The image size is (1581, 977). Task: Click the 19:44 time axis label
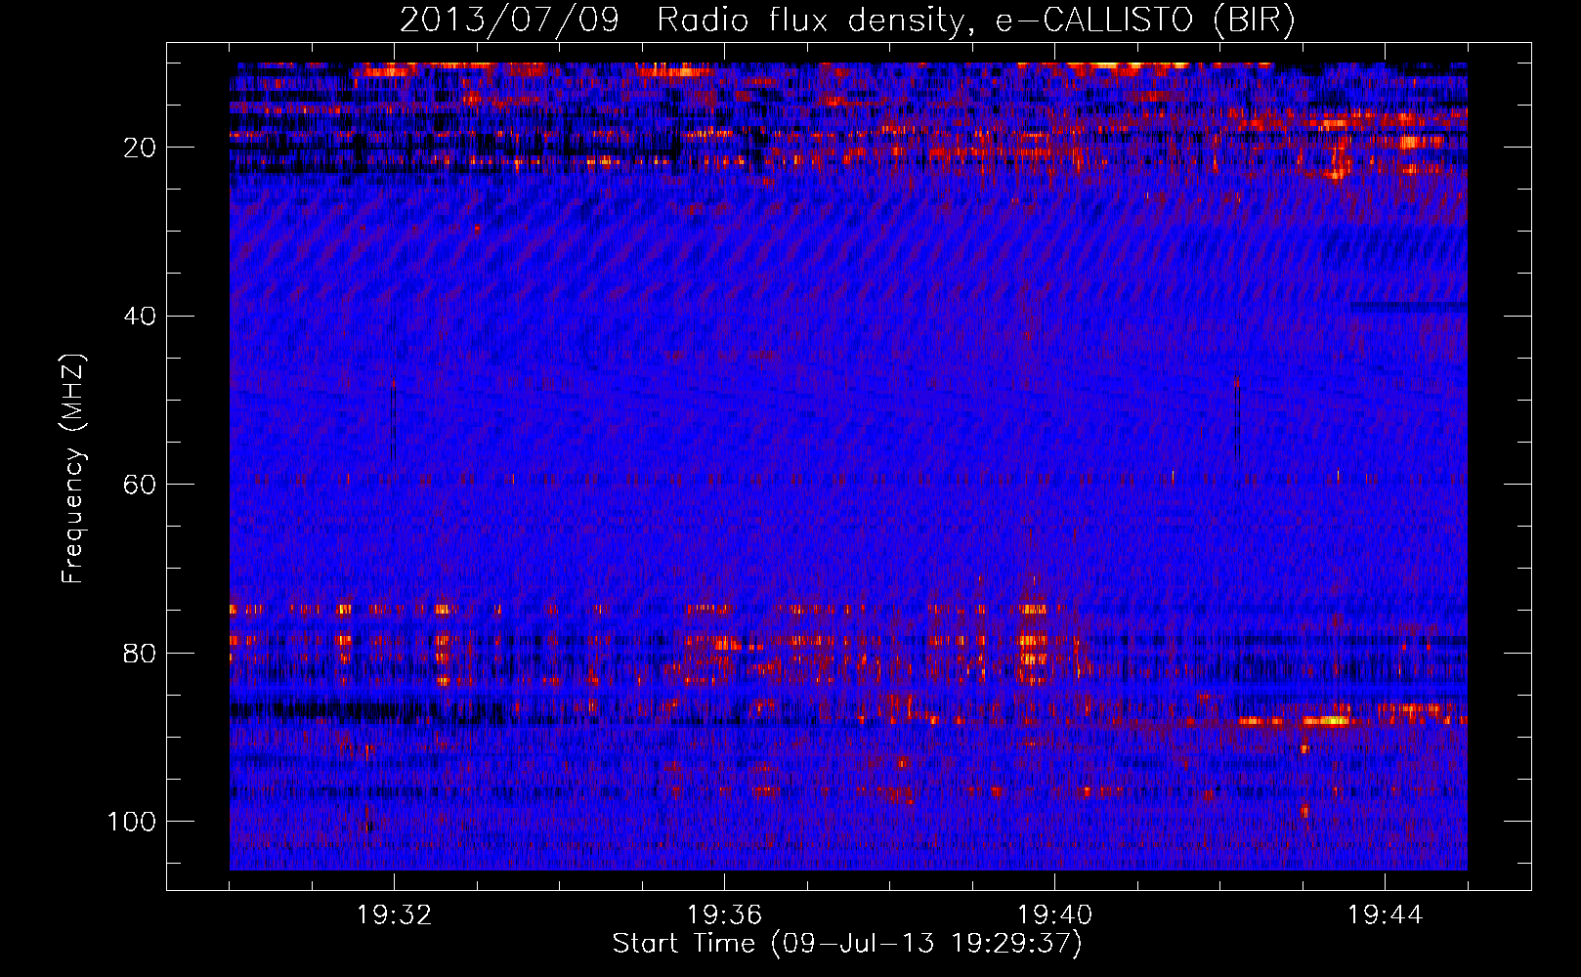click(x=1385, y=915)
